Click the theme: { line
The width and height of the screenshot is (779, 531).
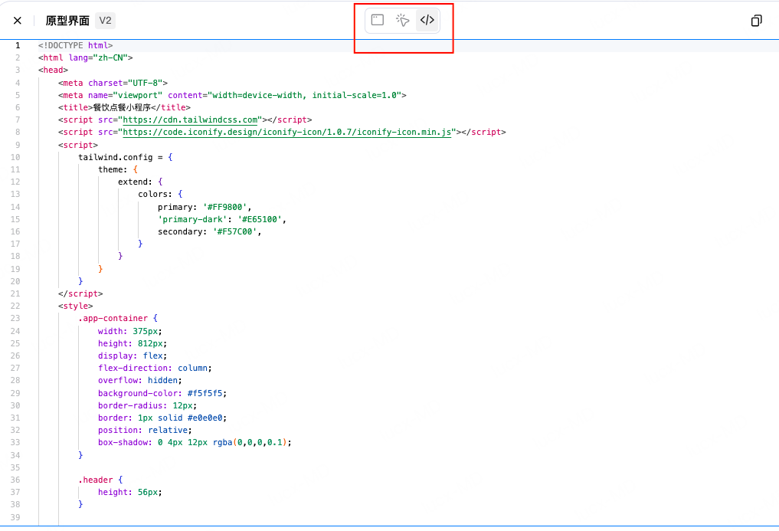click(118, 169)
